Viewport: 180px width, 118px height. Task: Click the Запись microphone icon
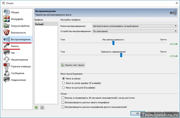(x=7, y=46)
